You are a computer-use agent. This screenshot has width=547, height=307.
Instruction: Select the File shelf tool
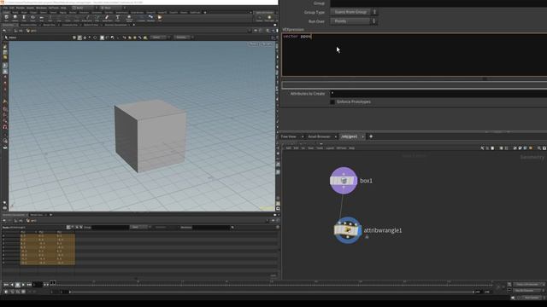pos(160,18)
